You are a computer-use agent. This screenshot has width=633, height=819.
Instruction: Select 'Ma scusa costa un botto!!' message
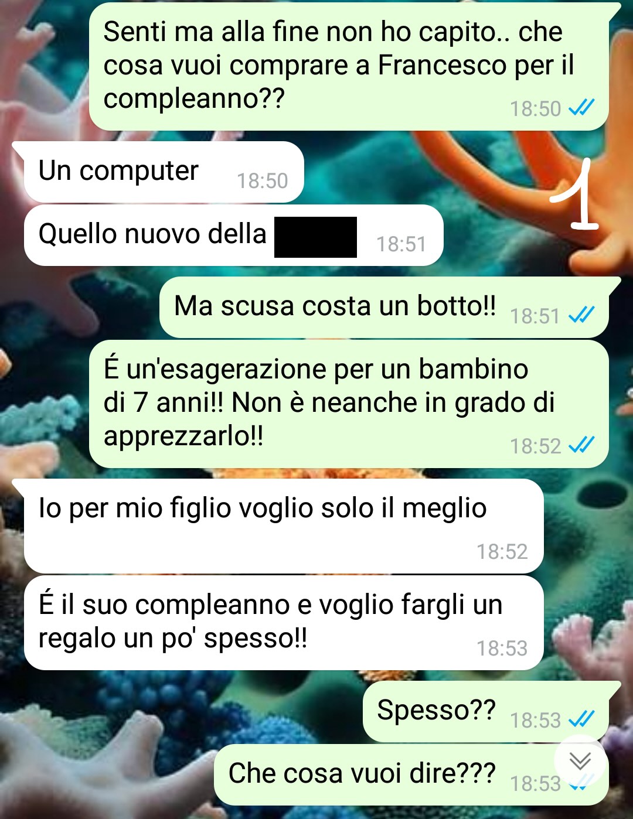[x=384, y=308]
